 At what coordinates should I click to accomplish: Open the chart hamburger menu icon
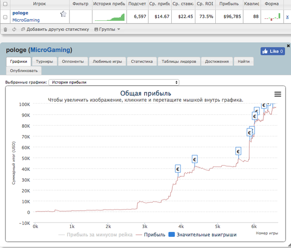point(278,94)
